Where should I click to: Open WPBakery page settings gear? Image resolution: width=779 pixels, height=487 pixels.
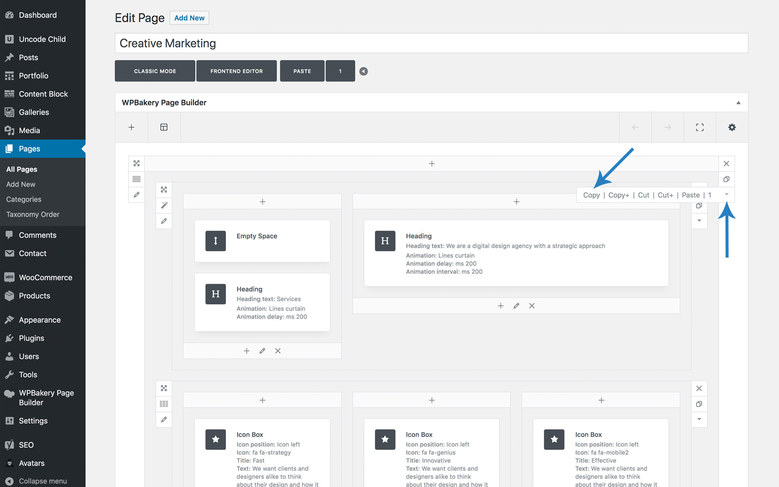tap(732, 127)
